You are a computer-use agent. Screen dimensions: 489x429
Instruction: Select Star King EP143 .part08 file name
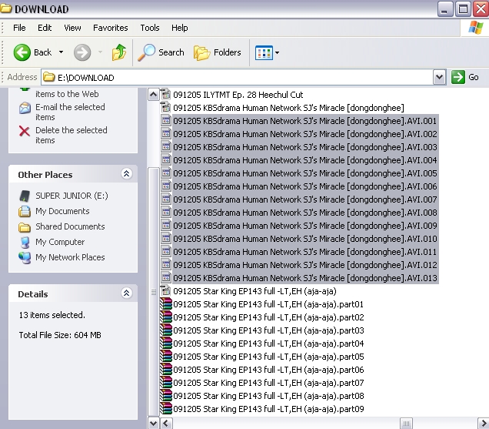pos(268,396)
